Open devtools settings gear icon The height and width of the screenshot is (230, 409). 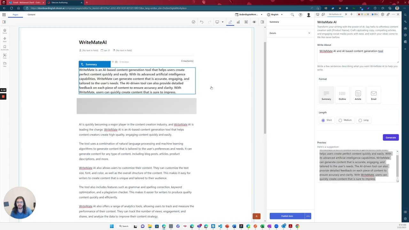coord(383,14)
